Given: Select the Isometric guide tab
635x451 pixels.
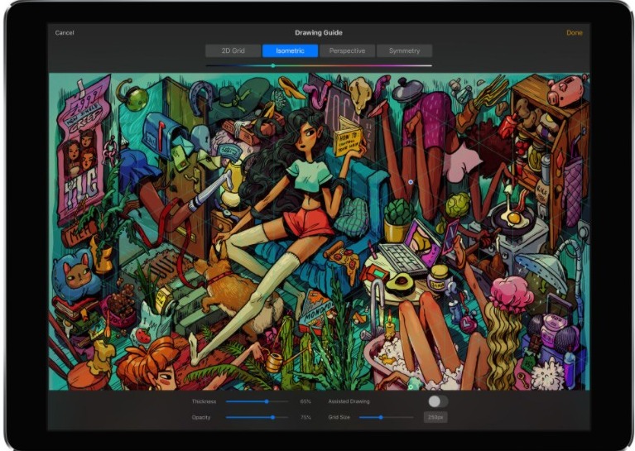Looking at the screenshot, I should (290, 50).
